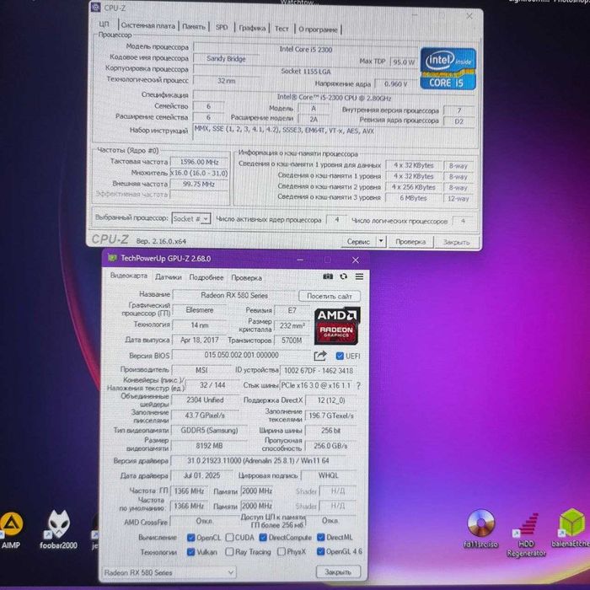Open the balenaEtcher desktop shortcut
Viewport: 590px width, 590px height.
tap(571, 528)
